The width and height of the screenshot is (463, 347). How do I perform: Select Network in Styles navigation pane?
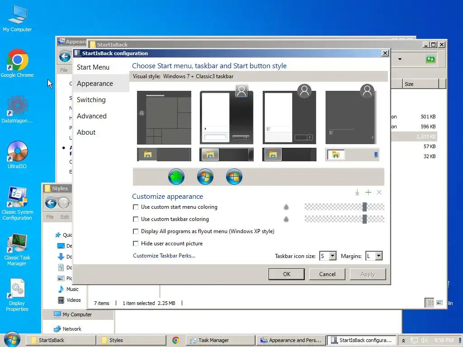click(x=68, y=329)
